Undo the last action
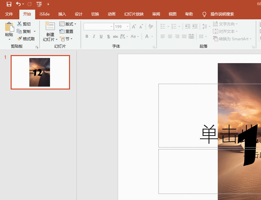This screenshot has width=261, height=200. tap(18, 4)
